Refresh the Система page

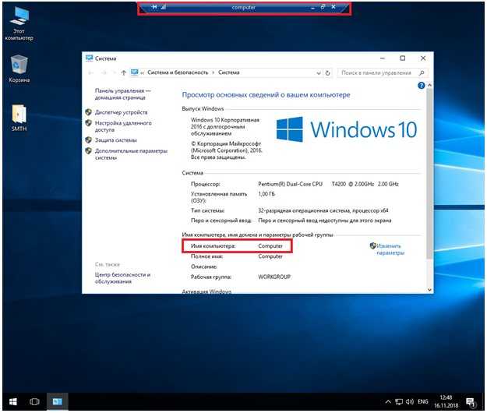(x=327, y=73)
